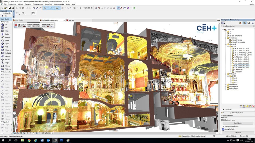Select the Lépcső (Stair) tool
This screenshot has width=255, height=143.
(x=5, y=44)
